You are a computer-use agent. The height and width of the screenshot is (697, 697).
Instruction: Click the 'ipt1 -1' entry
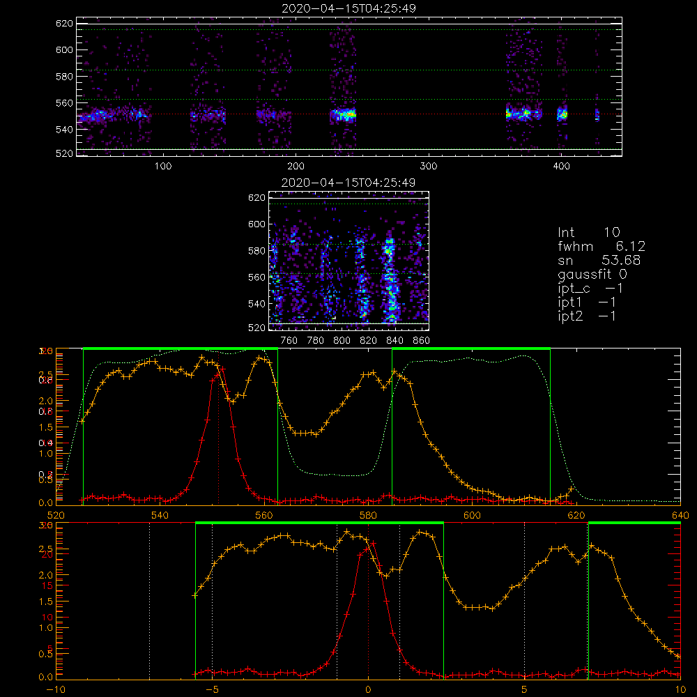point(587,302)
